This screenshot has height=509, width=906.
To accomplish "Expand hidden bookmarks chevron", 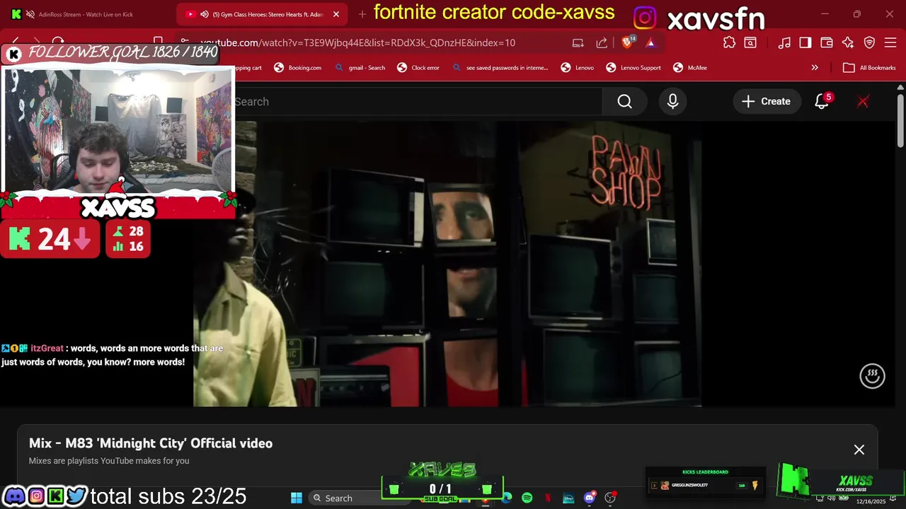I will 815,68.
